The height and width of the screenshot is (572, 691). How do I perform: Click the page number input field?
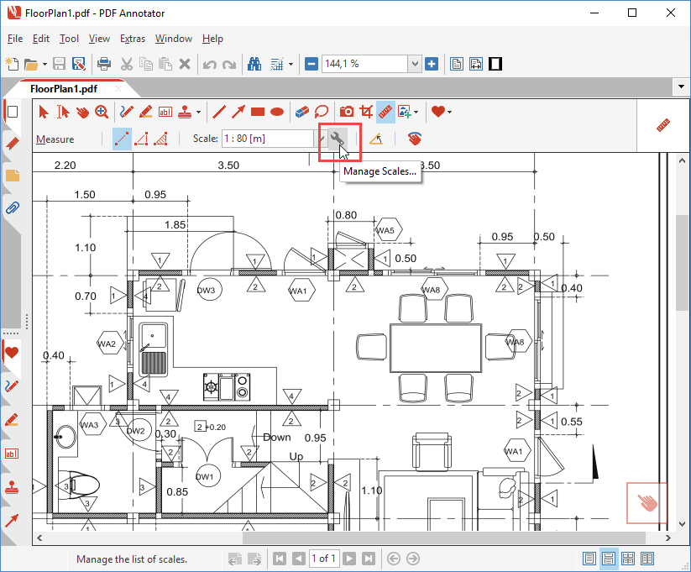tap(323, 559)
